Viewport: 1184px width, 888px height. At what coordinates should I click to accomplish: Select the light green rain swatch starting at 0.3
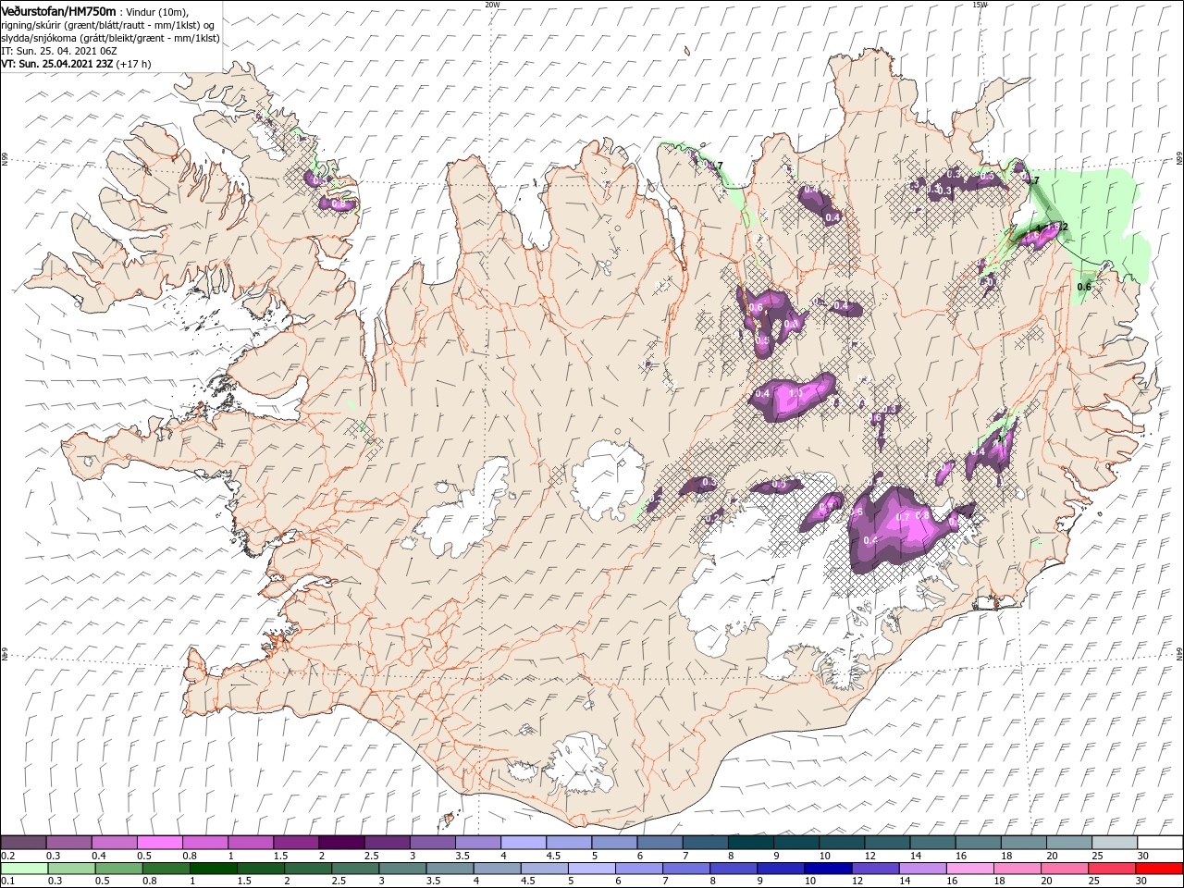69,869
